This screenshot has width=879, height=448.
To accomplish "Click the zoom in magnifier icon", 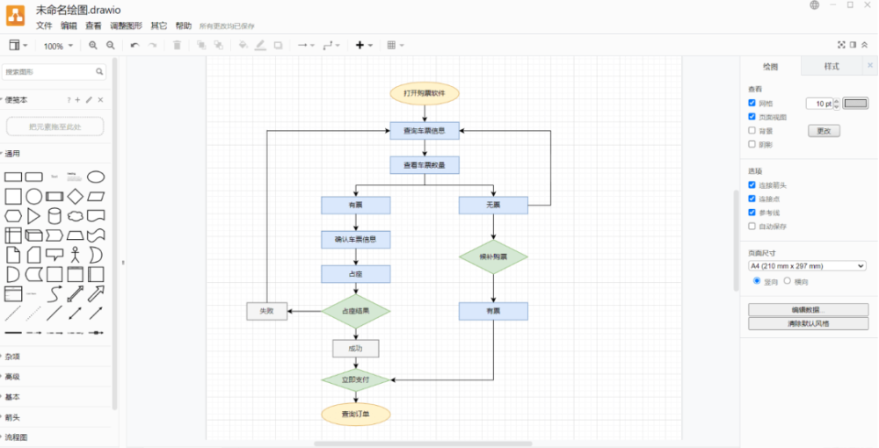I will 93,46.
